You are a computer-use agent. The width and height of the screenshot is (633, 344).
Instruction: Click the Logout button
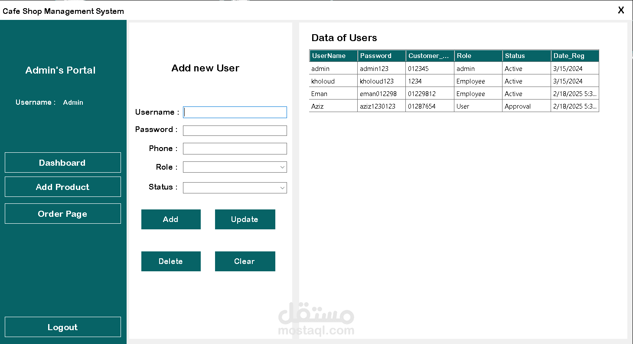click(x=63, y=327)
